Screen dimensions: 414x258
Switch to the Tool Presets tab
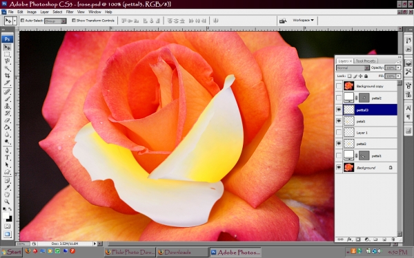pos(366,61)
